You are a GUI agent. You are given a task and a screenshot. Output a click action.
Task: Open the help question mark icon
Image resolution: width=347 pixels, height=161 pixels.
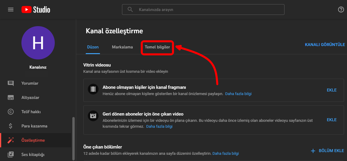click(341, 10)
